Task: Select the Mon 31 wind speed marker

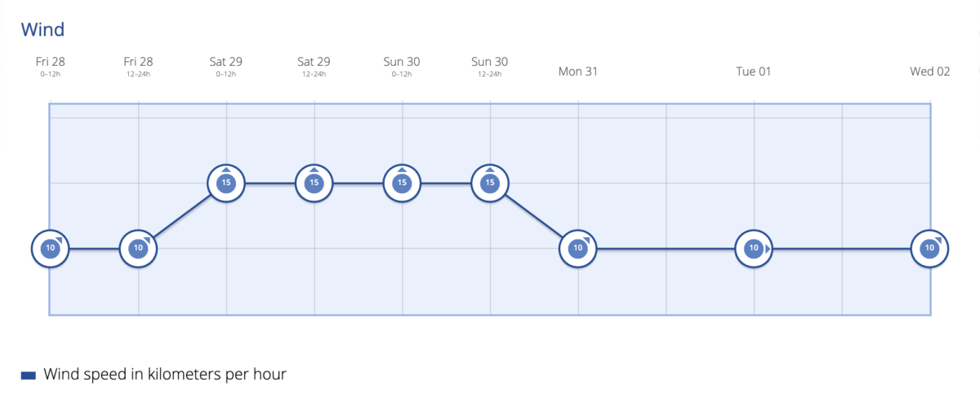Action: tap(578, 248)
